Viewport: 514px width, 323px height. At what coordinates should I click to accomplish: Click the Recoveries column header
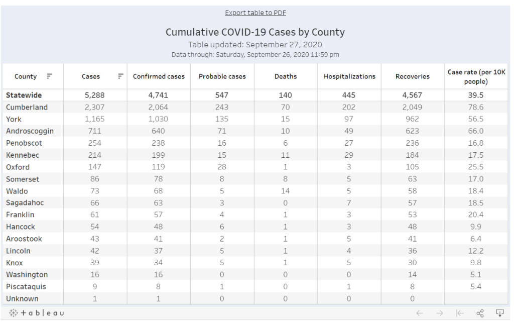tap(412, 76)
